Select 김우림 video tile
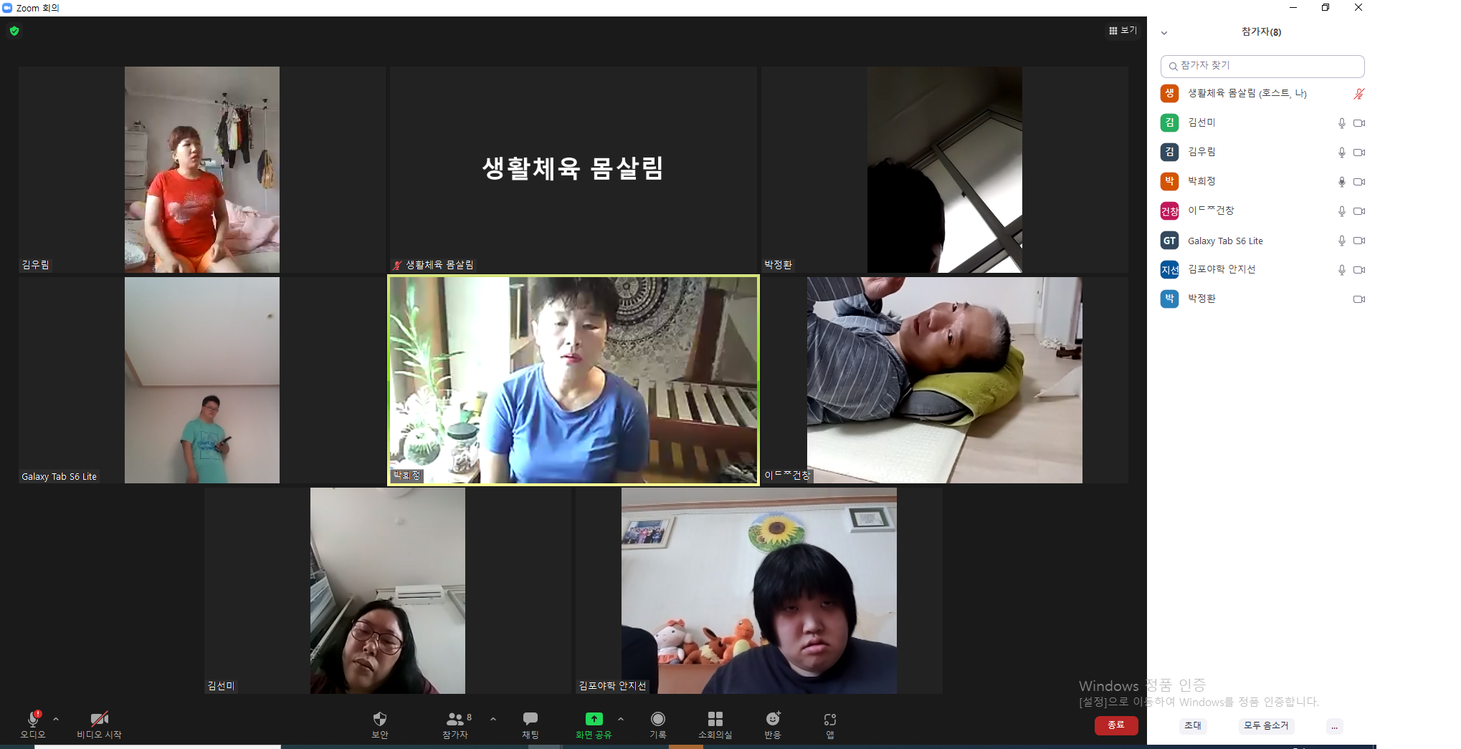This screenshot has width=1461, height=749. 202,170
